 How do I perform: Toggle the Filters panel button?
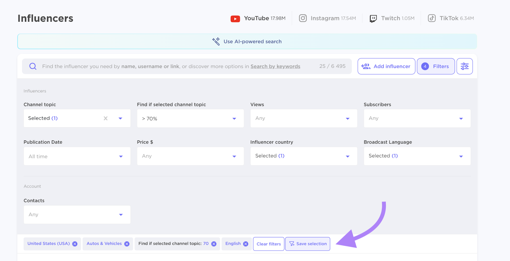click(x=435, y=66)
